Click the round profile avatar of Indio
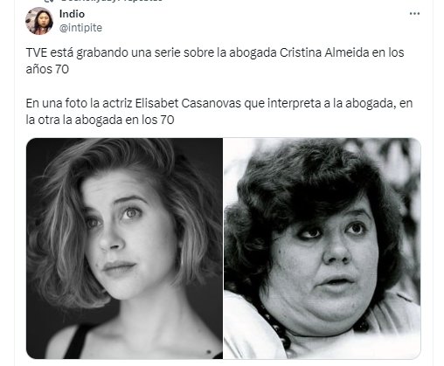444x366 pixels. click(x=39, y=21)
